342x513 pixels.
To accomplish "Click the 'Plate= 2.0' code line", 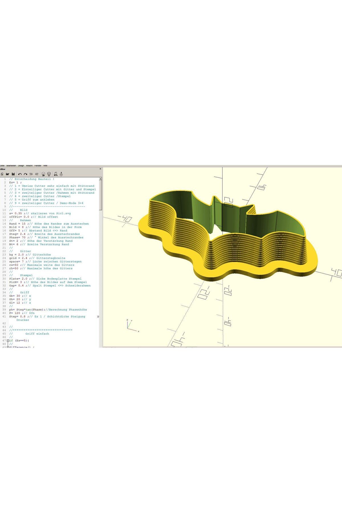I will (x=45, y=279).
